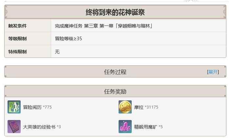Viewport: 229px width, 138px height.
Task: Expand the 任务过程 section with [展开]
Action: coord(213,72)
